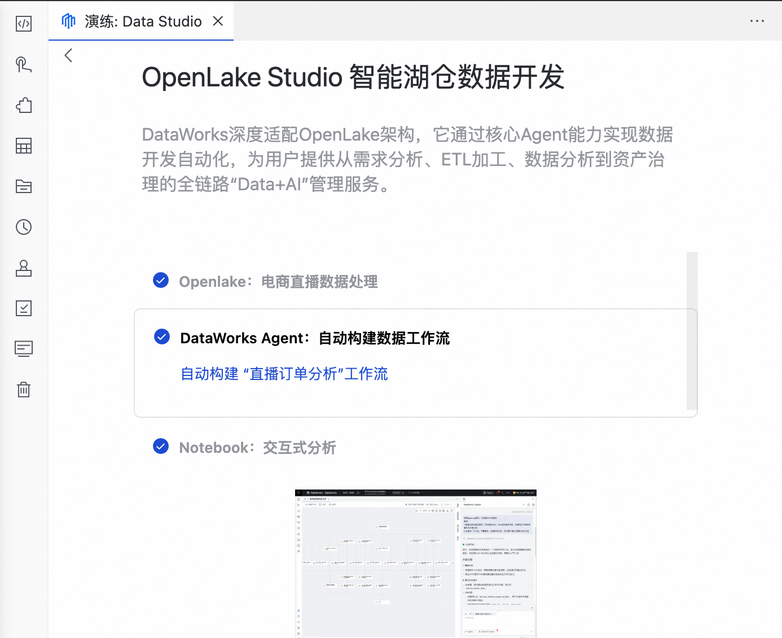
Task: Open the puzzle-piece extensions icon
Action: coord(24,105)
